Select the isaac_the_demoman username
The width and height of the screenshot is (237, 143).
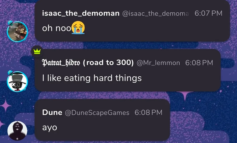(x=81, y=13)
